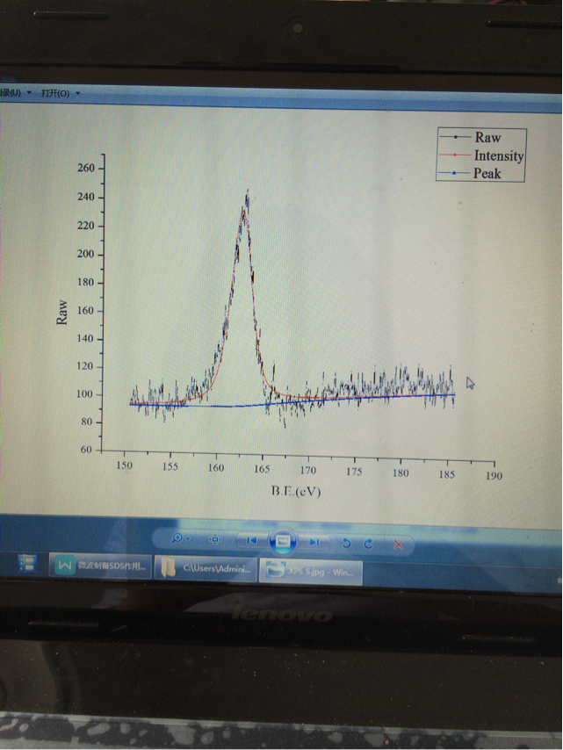Go to the next image
Image resolution: width=563 pixels, height=750 pixels.
(314, 542)
